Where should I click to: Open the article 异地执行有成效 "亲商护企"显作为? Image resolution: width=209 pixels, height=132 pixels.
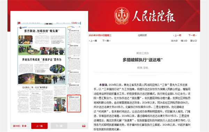tap(42, 60)
